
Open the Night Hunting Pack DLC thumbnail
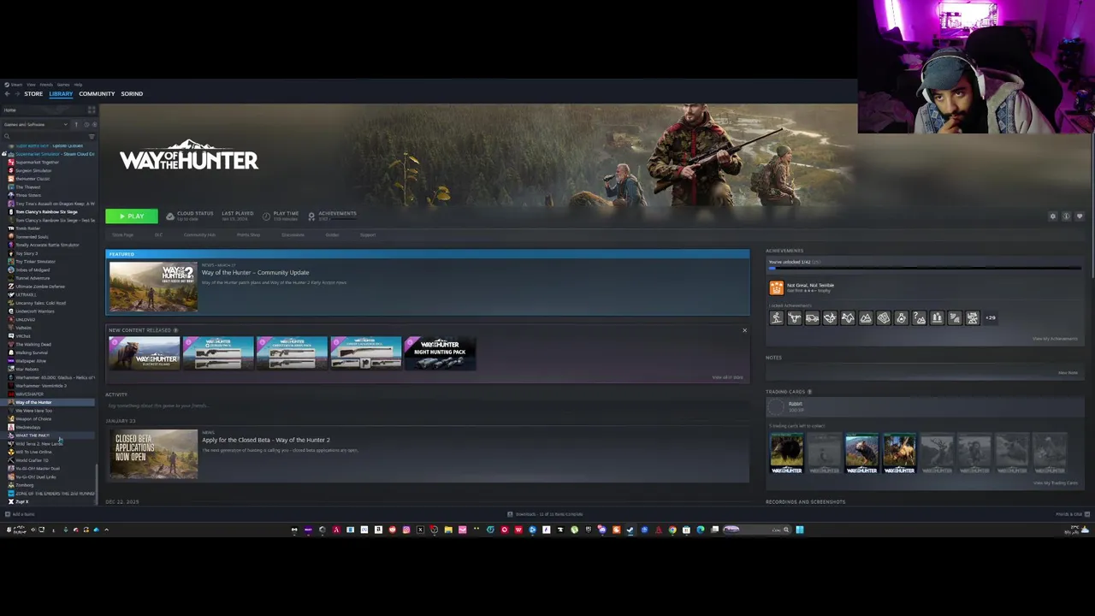point(440,353)
